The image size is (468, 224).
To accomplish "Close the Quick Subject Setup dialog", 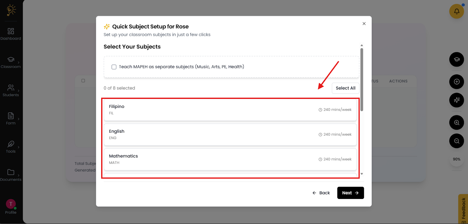I will [x=364, y=24].
